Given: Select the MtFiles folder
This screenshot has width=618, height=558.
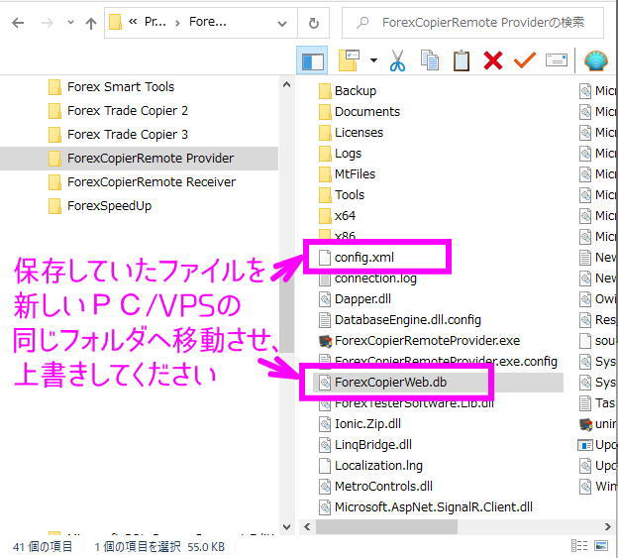Looking at the screenshot, I should (347, 174).
